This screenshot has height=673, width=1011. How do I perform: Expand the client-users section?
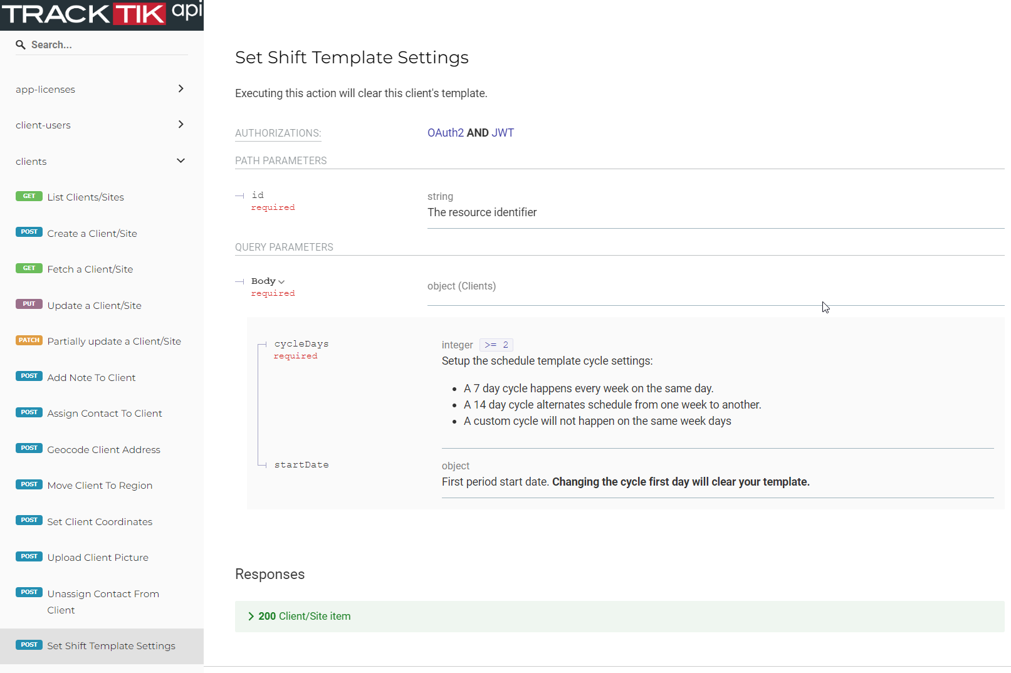tap(181, 125)
